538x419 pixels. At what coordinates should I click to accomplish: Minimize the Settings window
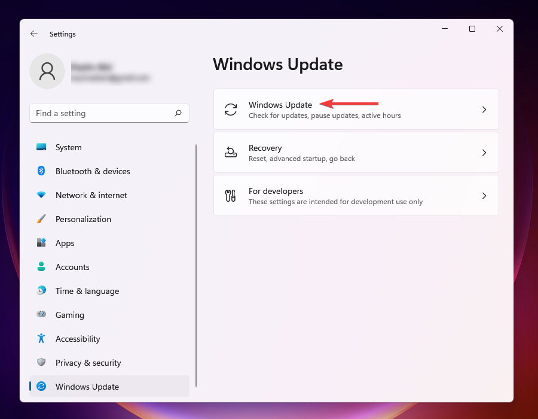pos(445,29)
